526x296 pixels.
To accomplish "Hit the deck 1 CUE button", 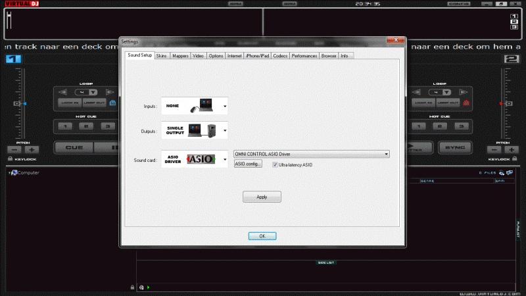I will click(74, 147).
